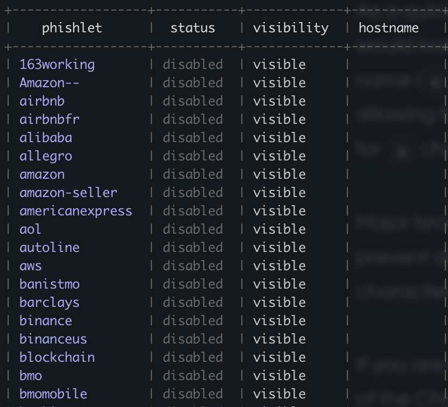Select the alibaba phishlet row name
Viewport: 448px width, 407px height.
click(x=46, y=138)
